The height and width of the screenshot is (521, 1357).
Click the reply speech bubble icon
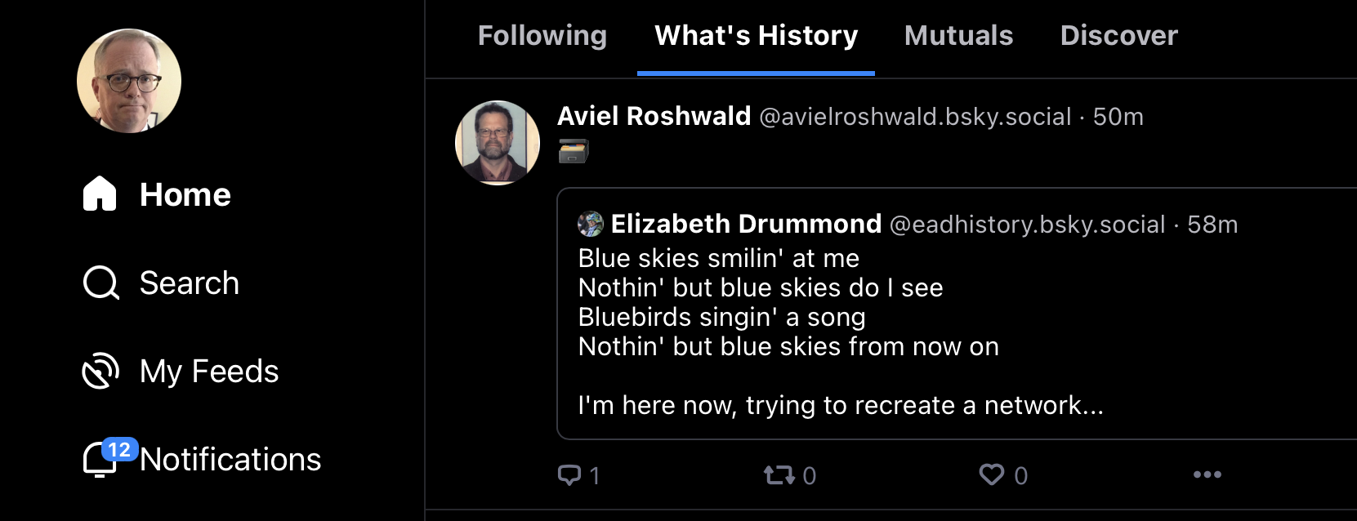[x=569, y=474]
